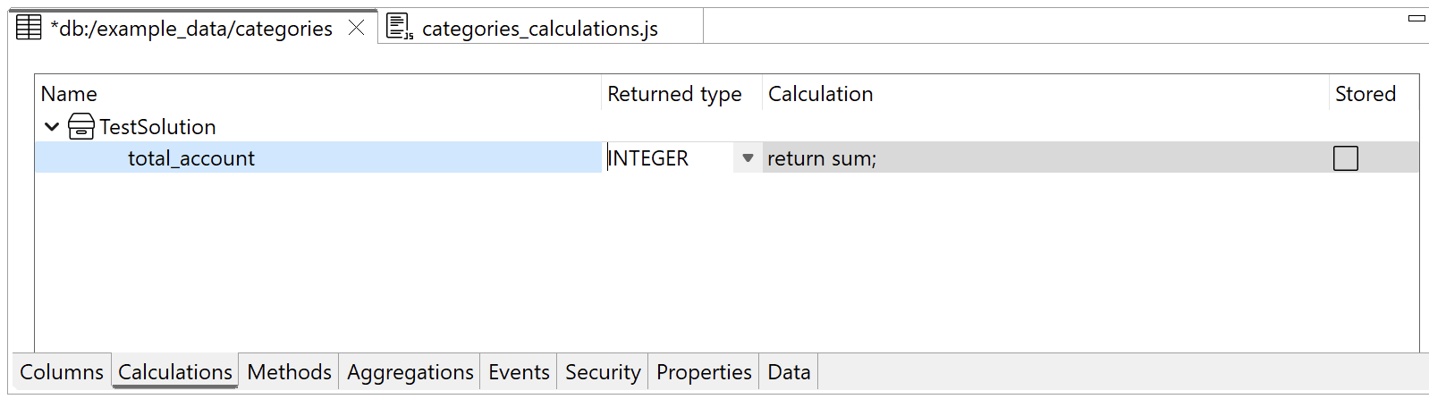Click the Stored column header

click(x=1374, y=94)
